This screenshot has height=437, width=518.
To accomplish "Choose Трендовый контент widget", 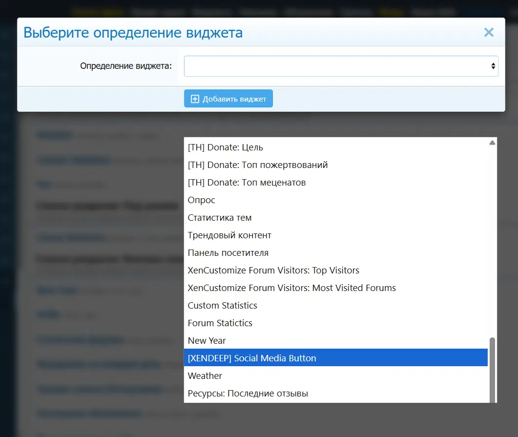I will pos(229,235).
